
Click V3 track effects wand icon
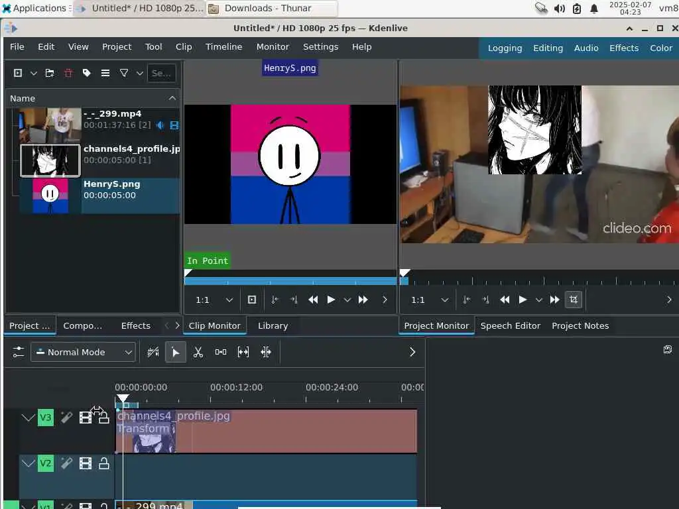(x=66, y=418)
